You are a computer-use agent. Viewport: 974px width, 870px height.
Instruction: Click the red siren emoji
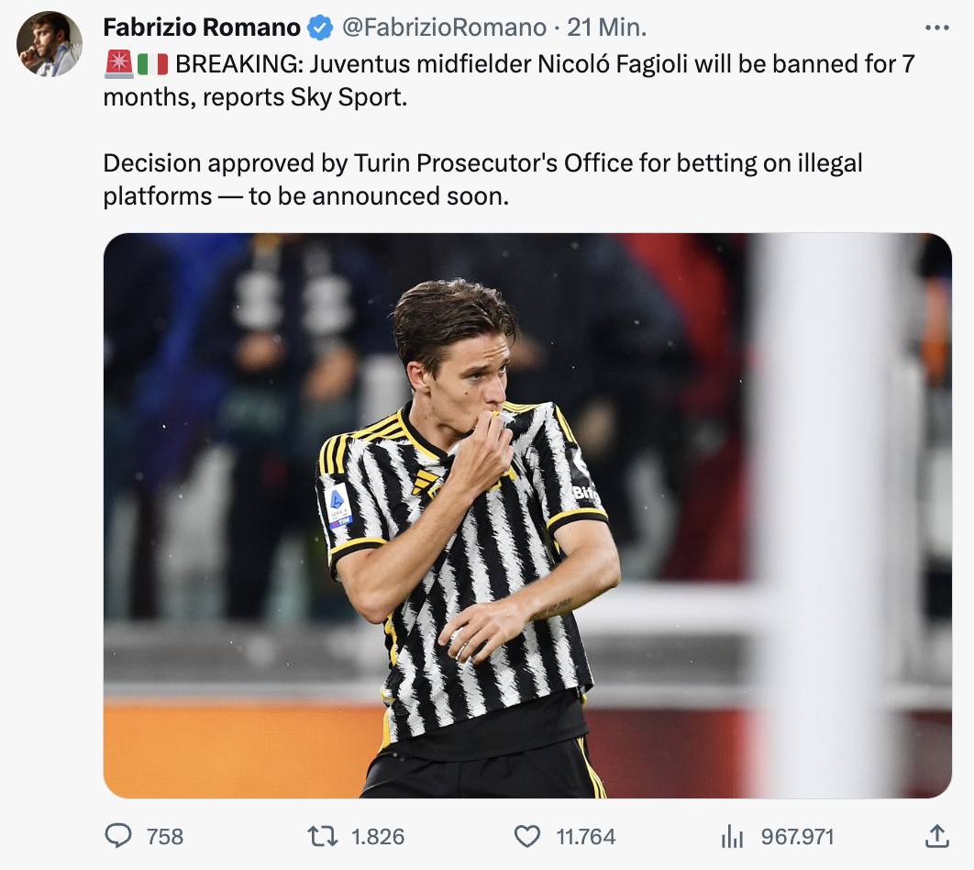coord(118,64)
